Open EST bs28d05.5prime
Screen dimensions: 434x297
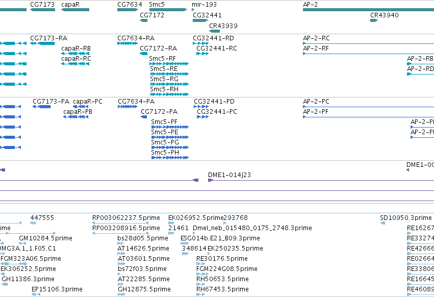[143, 238]
